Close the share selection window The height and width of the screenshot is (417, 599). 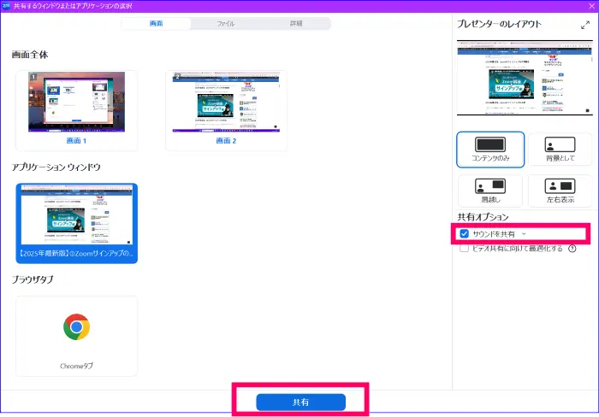592,6
